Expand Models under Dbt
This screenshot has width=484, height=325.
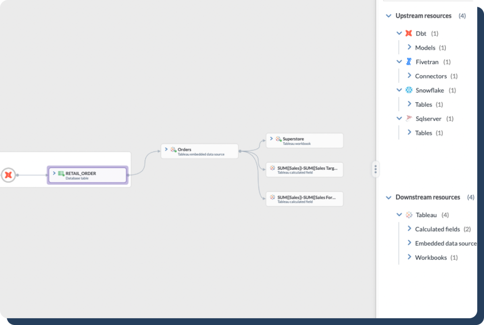[409, 47]
